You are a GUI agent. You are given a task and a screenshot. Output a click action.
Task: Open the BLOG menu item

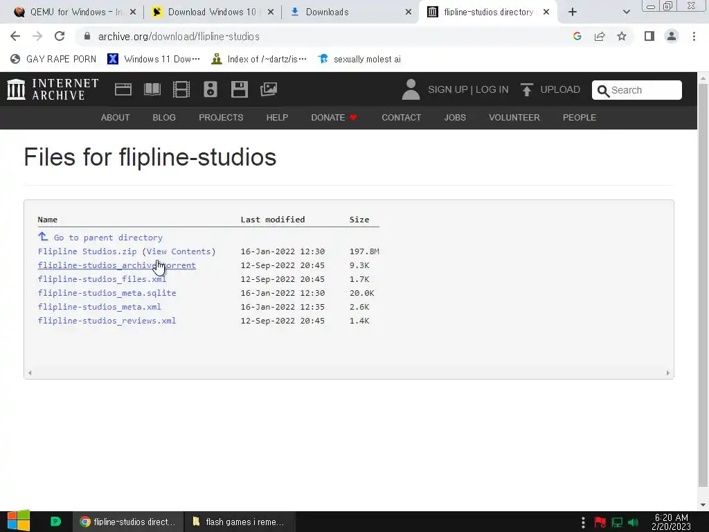(x=164, y=118)
